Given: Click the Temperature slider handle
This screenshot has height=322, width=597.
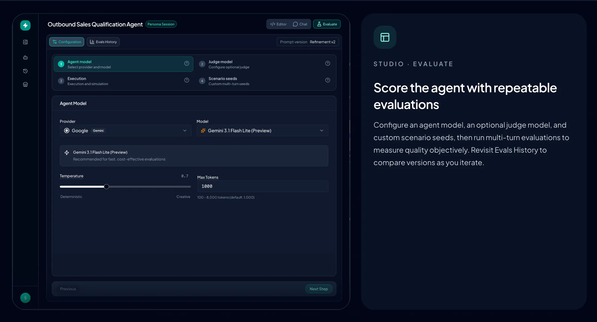Looking at the screenshot, I should pos(107,187).
